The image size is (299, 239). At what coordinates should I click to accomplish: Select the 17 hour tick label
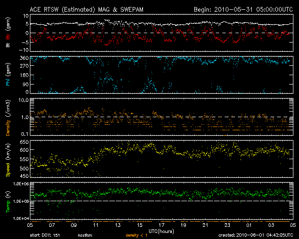[x=162, y=225]
